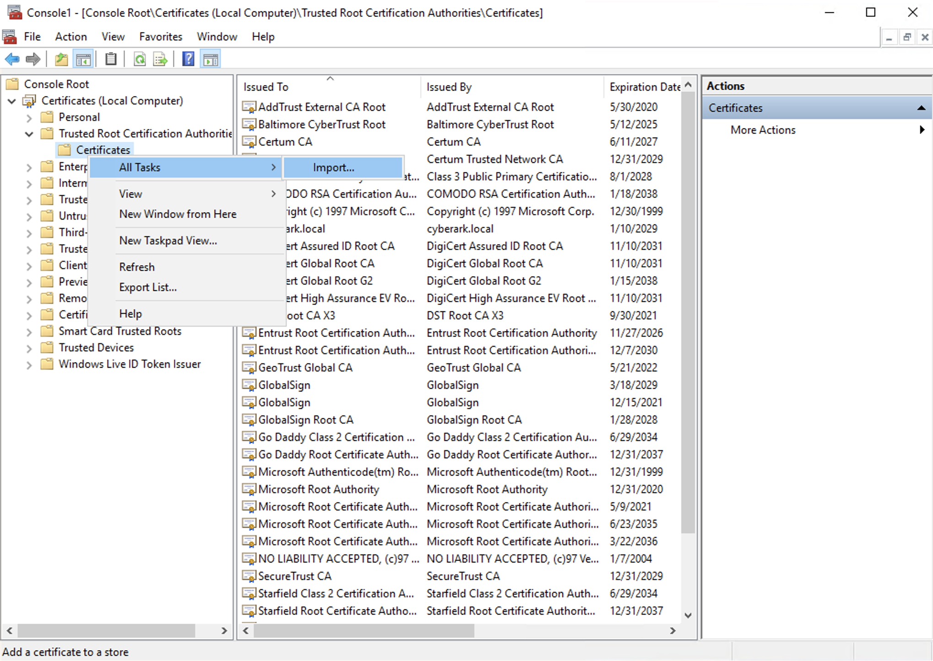The width and height of the screenshot is (933, 661).
Task: Click the Up one level folder icon
Action: point(61,59)
